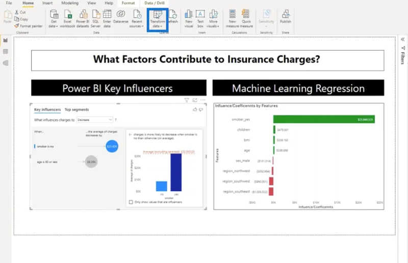This screenshot has width=408, height=263.
Task: Click the dark blue 'yes' bar
Action: 176,172
